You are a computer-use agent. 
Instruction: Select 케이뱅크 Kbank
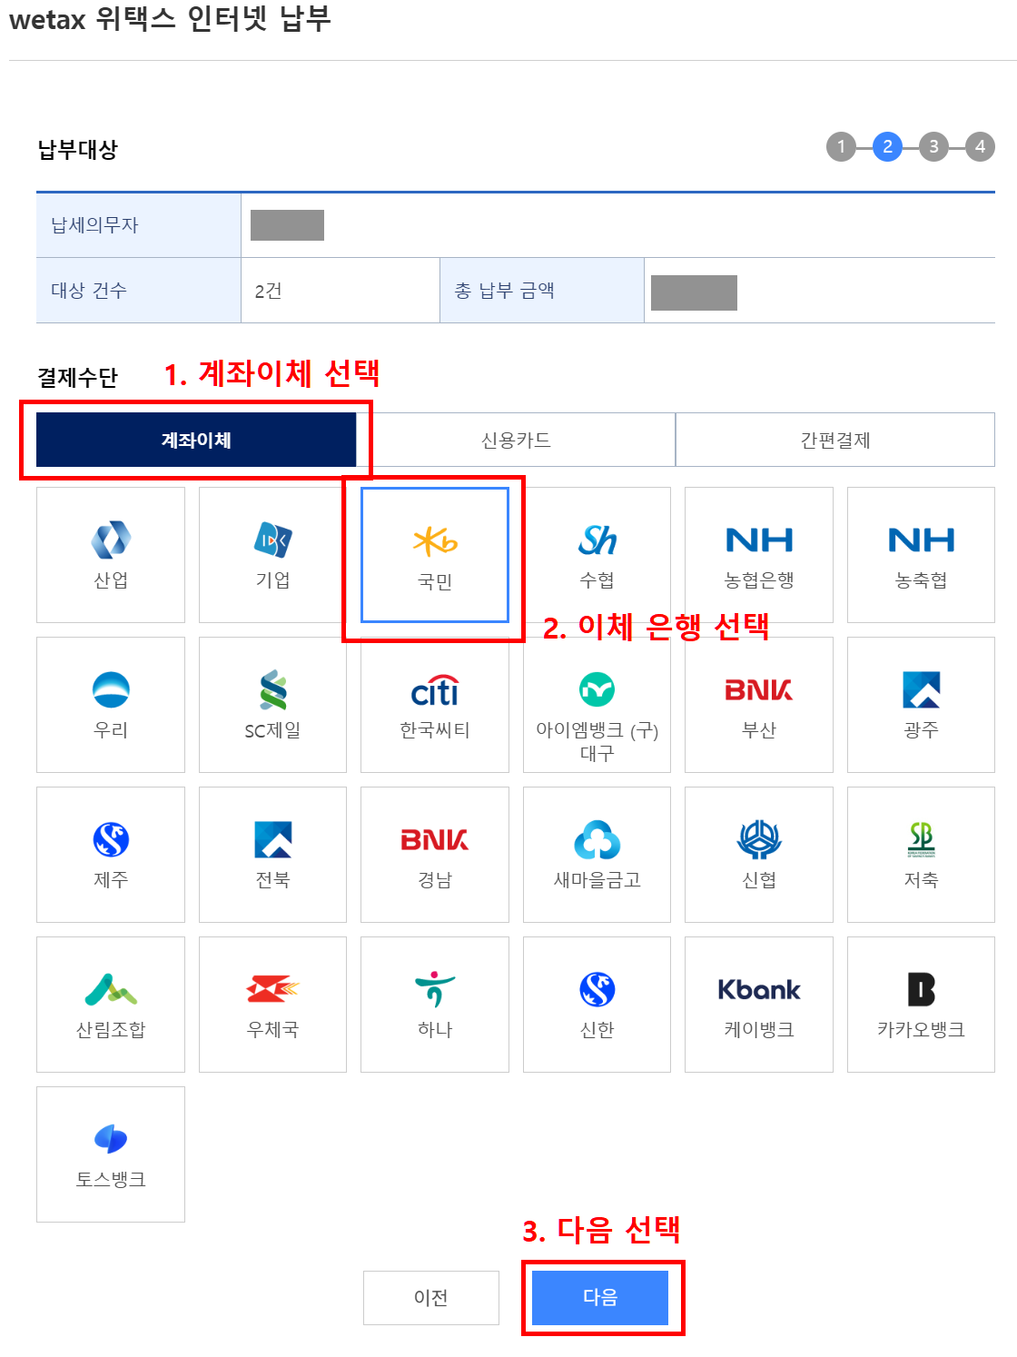(x=759, y=1005)
